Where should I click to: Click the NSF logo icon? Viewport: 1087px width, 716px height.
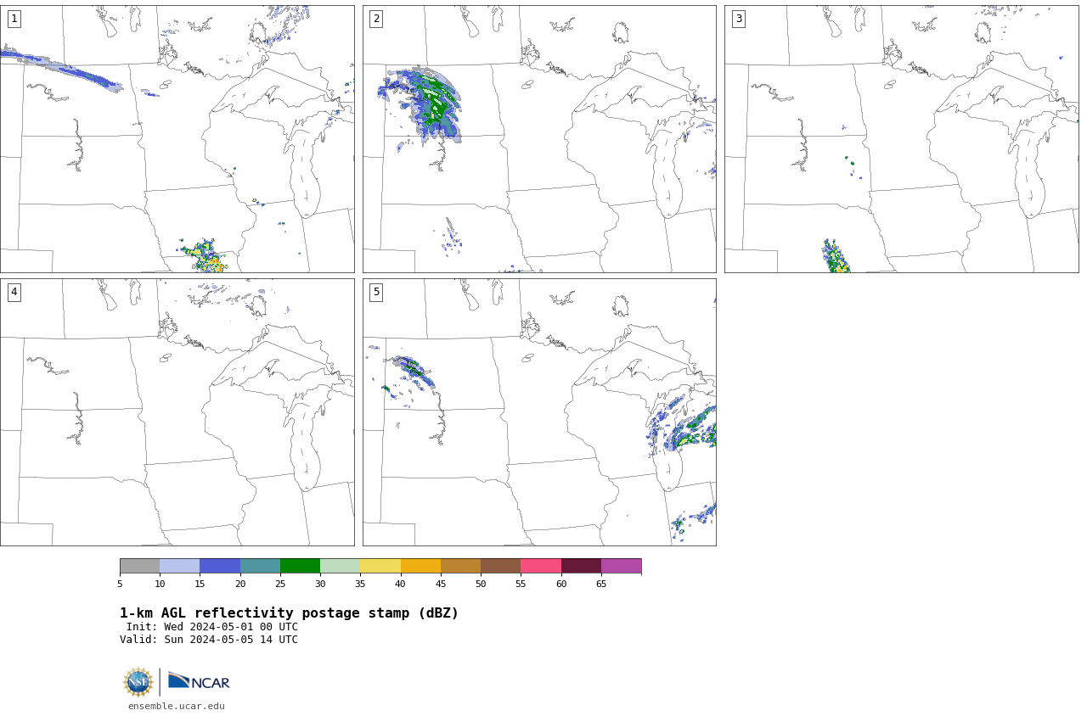pos(138,682)
